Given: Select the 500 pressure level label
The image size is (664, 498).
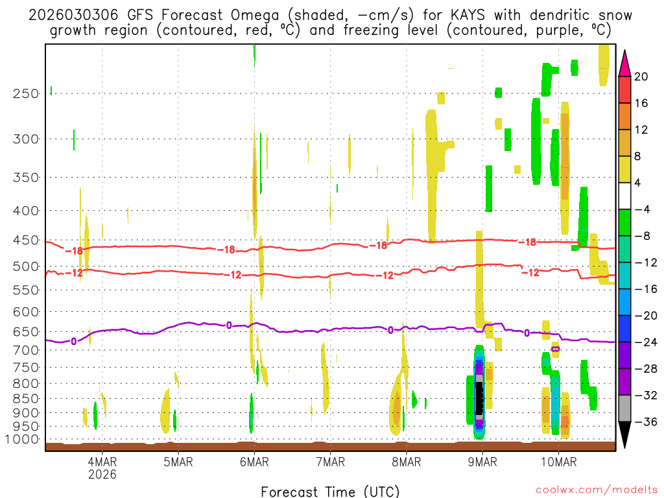Looking at the screenshot, I should [26, 267].
